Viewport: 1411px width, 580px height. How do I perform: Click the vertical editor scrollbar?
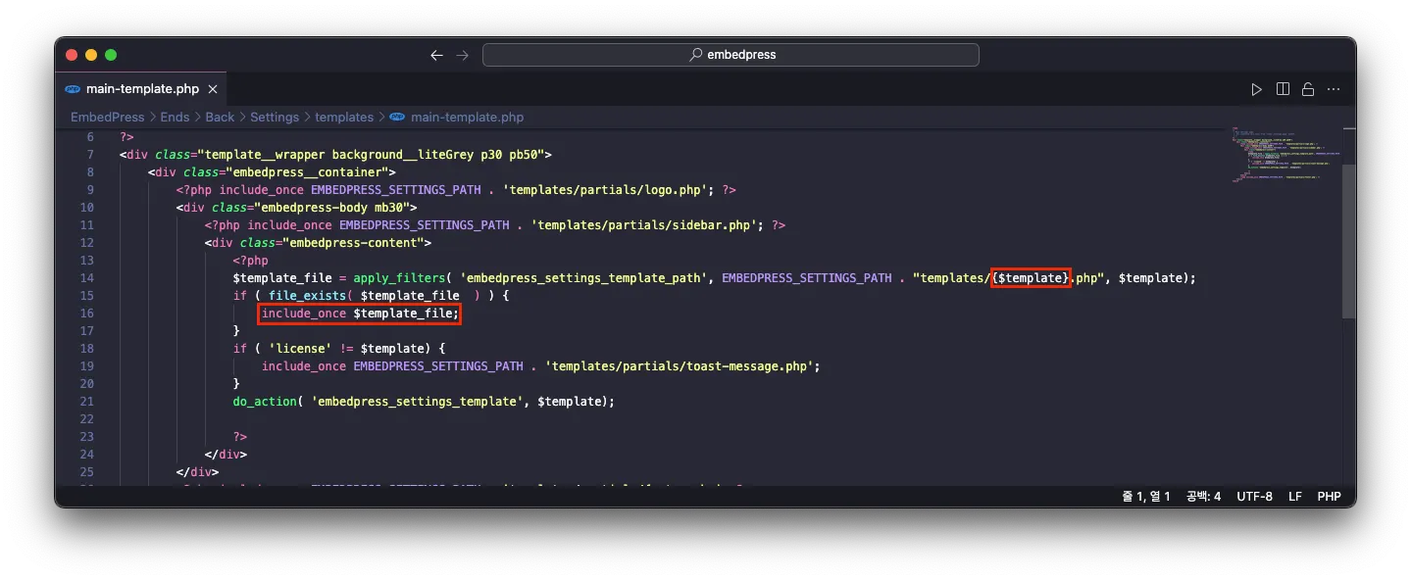pos(1349,240)
